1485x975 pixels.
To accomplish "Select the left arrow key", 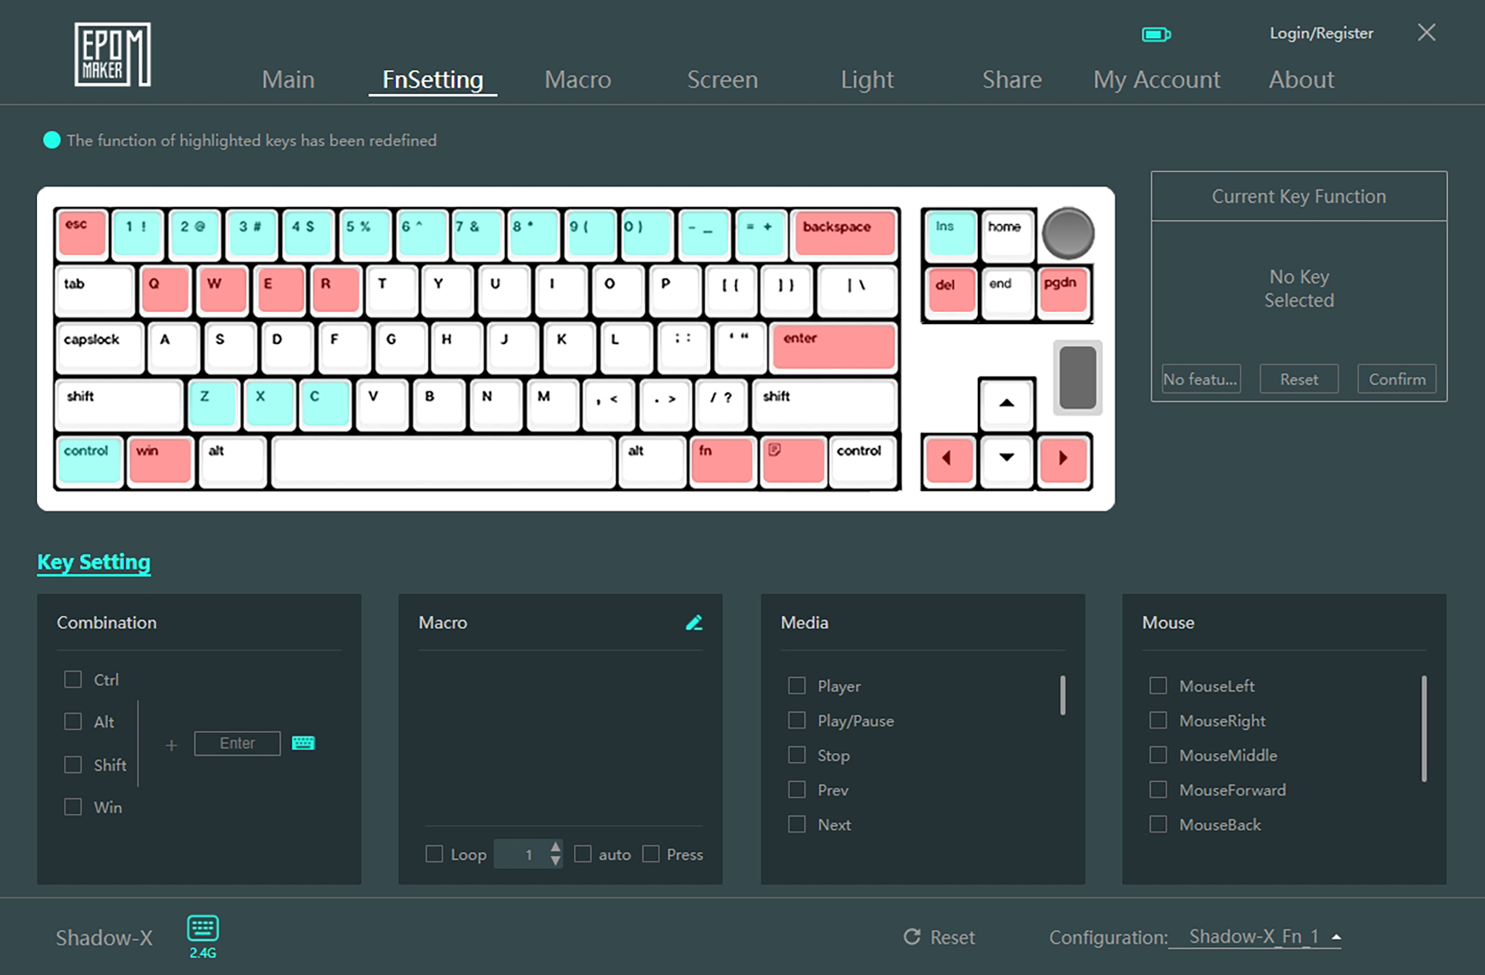I will pyautogui.click(x=948, y=459).
